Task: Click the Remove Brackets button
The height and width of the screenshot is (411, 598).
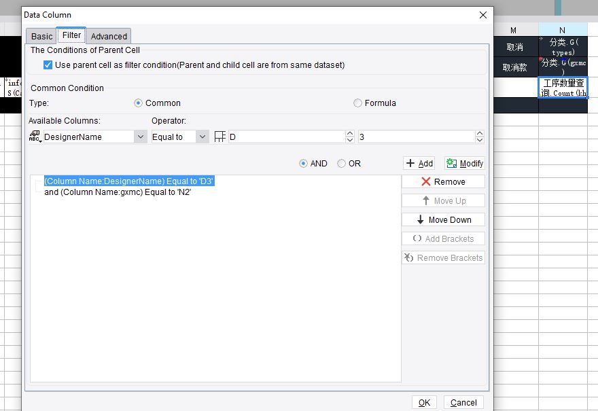Action: pyautogui.click(x=443, y=257)
